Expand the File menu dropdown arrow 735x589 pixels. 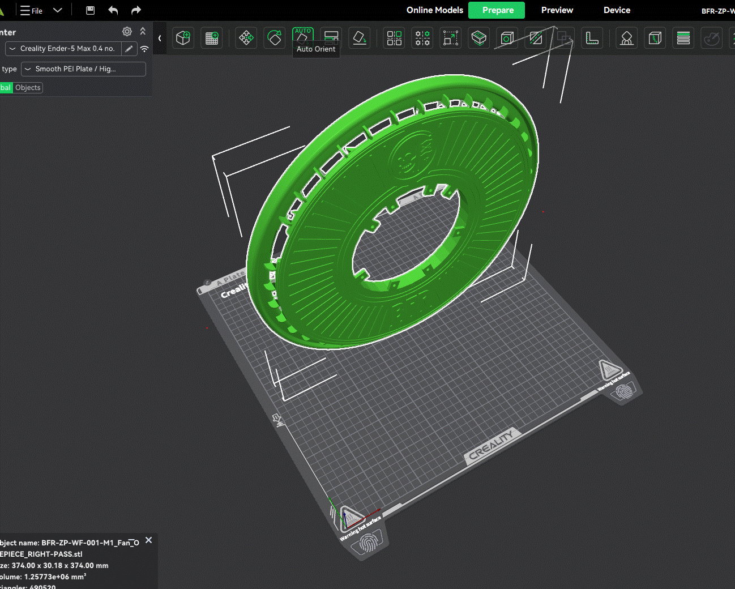click(x=57, y=10)
